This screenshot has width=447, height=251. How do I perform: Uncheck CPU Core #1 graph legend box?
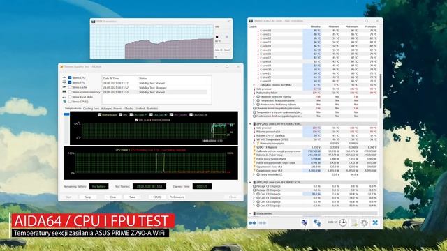(131, 115)
